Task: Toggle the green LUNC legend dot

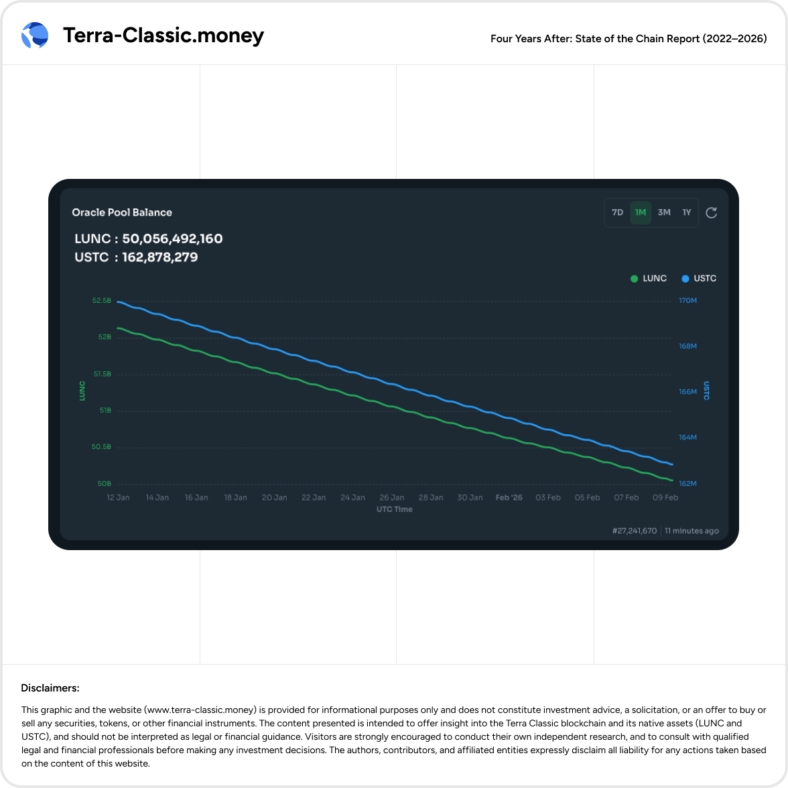Action: point(634,279)
